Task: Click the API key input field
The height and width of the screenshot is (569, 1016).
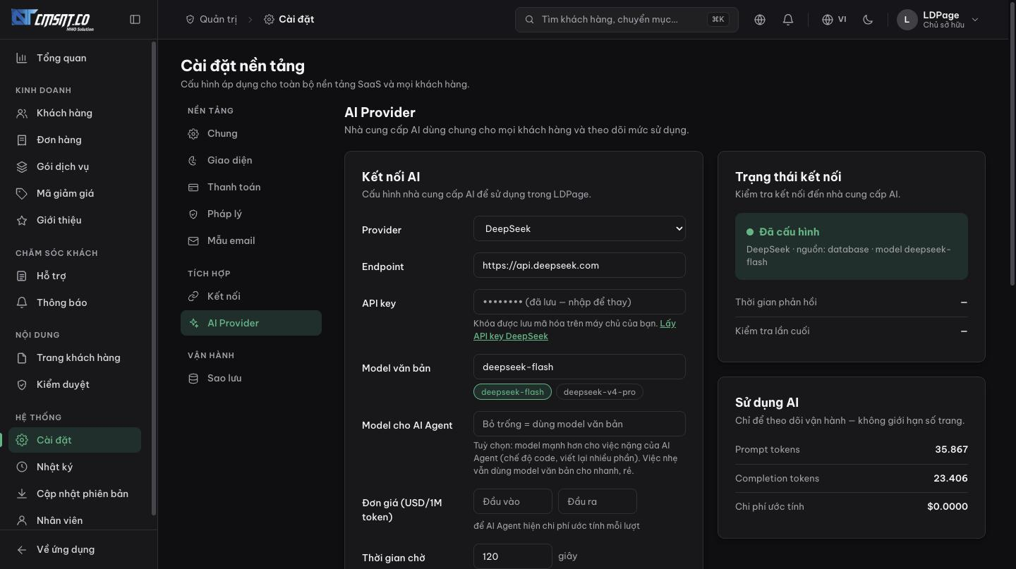Action: click(x=579, y=302)
